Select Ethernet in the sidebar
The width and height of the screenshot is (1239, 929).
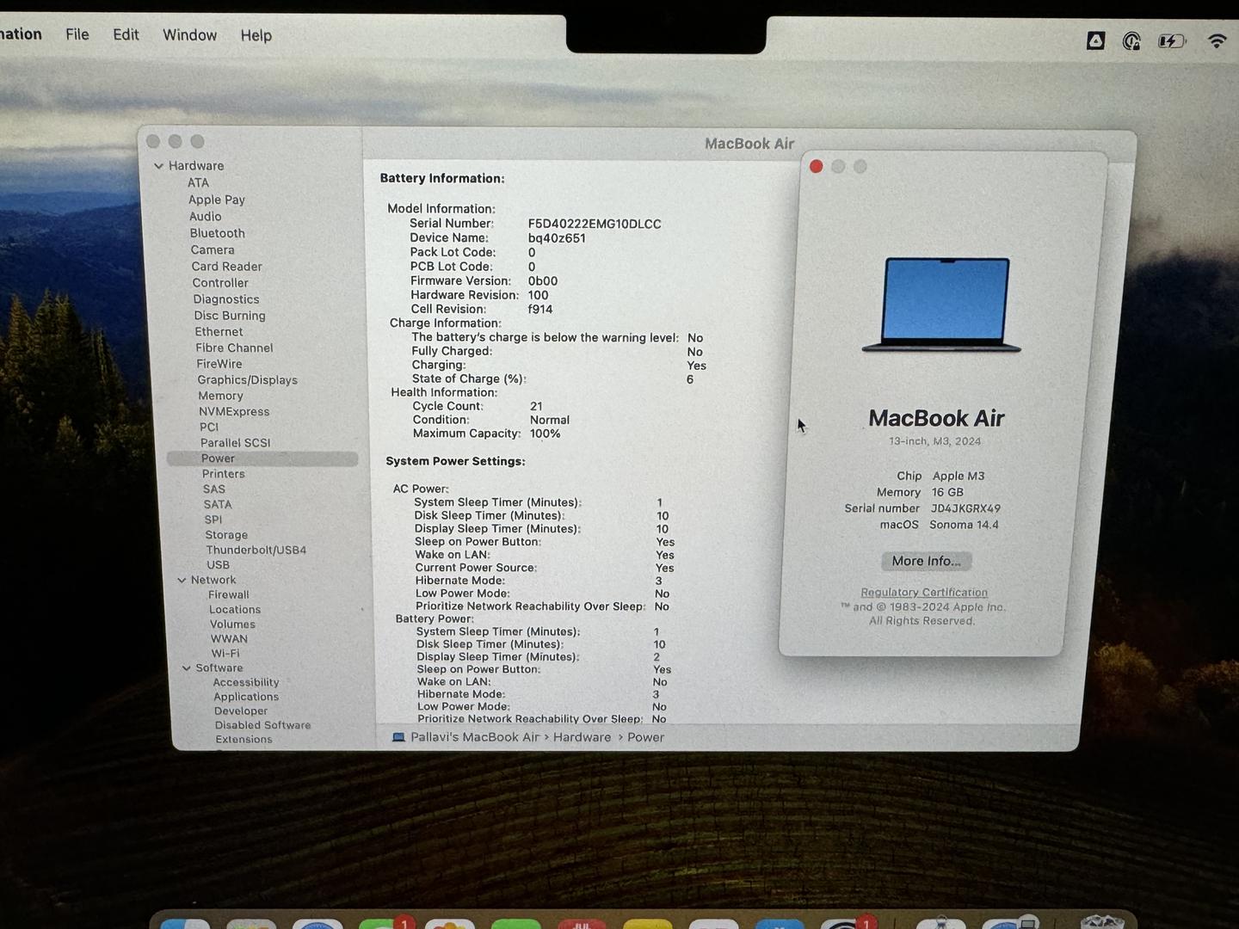[219, 332]
